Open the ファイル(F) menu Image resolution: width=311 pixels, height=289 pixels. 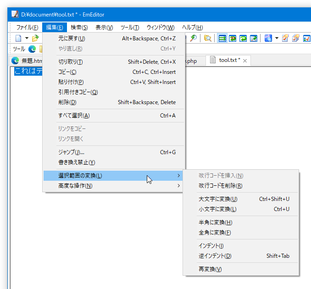tap(27, 28)
